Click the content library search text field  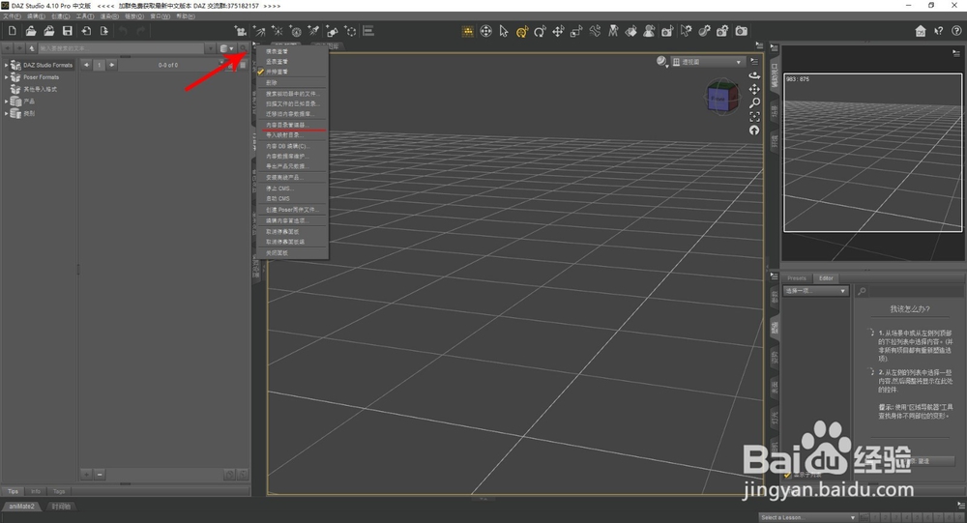(121, 48)
